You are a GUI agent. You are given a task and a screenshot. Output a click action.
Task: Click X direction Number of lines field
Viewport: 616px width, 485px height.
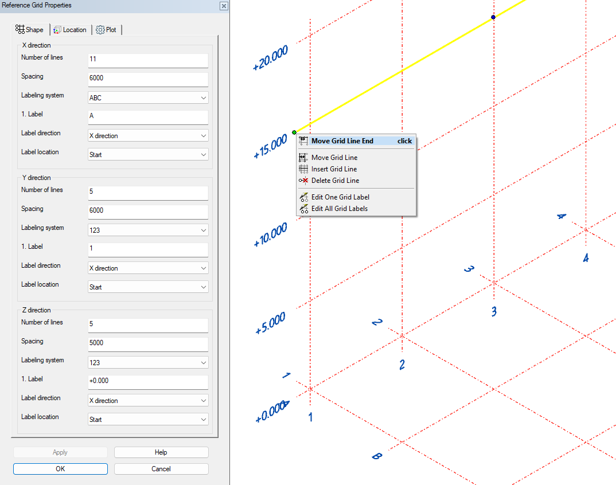pyautogui.click(x=148, y=60)
